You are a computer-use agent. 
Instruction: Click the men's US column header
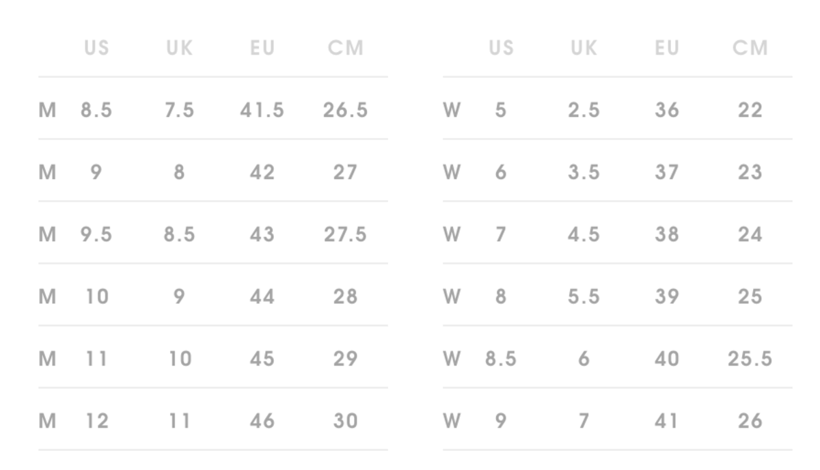point(96,48)
